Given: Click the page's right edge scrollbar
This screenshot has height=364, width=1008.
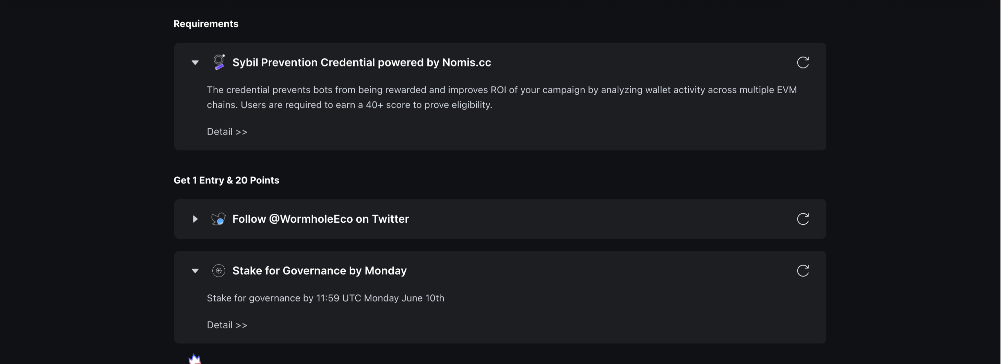Looking at the screenshot, I should tap(1004, 182).
